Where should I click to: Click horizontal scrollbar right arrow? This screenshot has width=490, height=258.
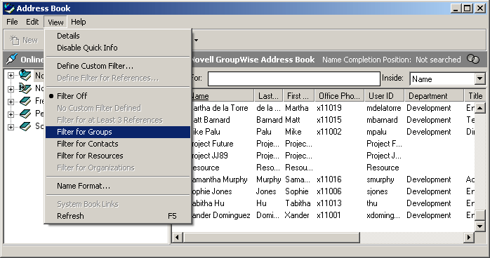click(x=468, y=238)
